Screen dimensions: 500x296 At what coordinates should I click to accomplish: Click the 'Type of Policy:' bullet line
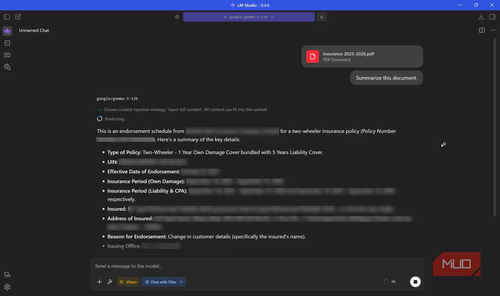tap(215, 152)
